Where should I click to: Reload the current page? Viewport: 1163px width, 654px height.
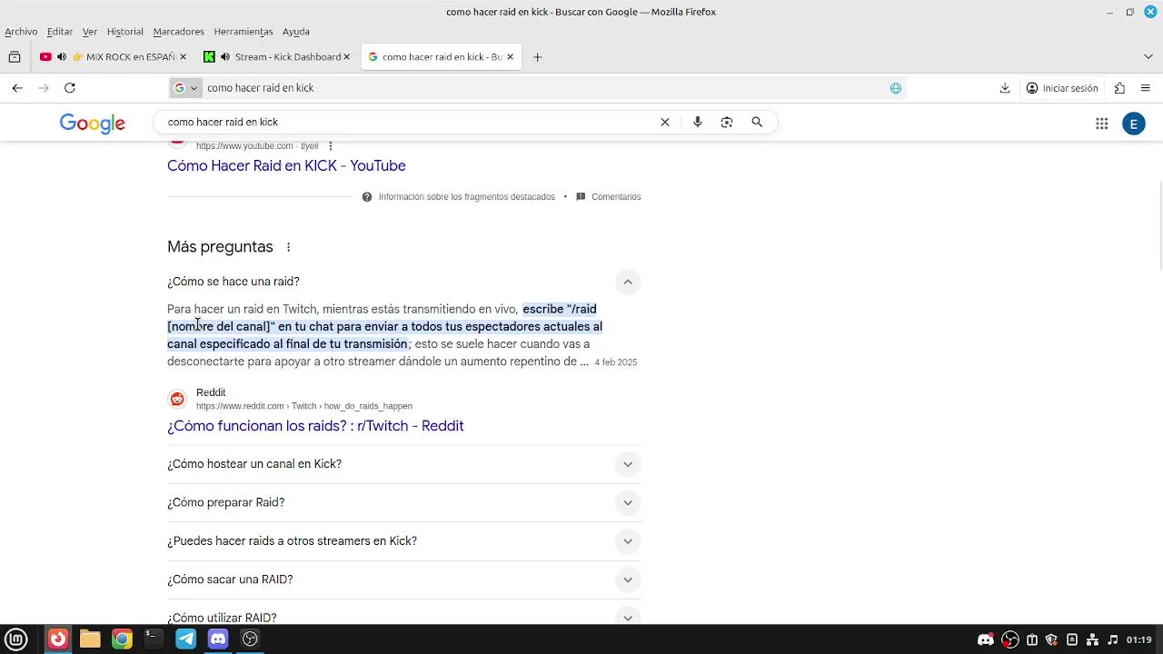point(70,88)
